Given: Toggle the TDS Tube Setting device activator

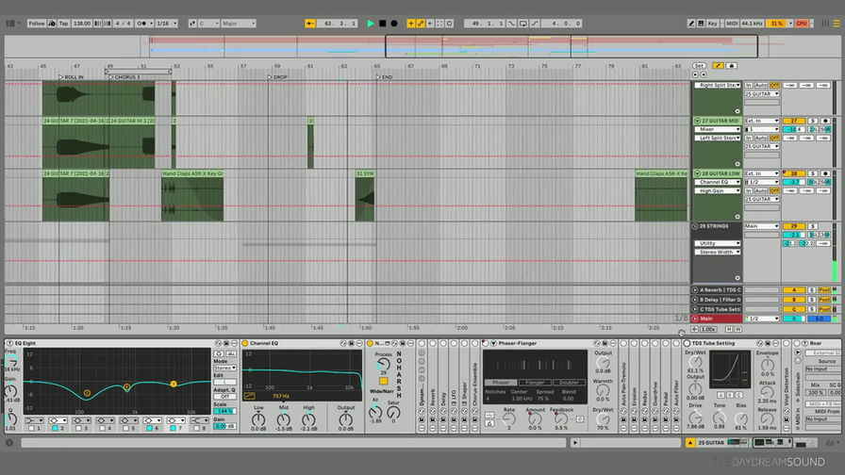Looking at the screenshot, I should [688, 343].
